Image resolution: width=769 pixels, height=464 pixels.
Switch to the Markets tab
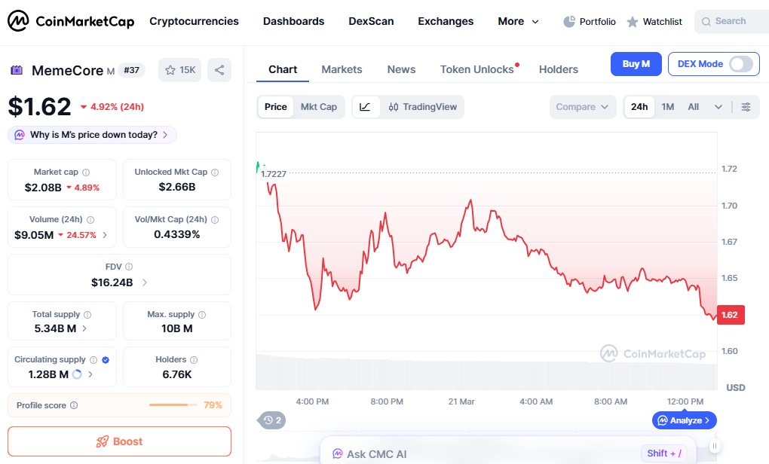[342, 69]
